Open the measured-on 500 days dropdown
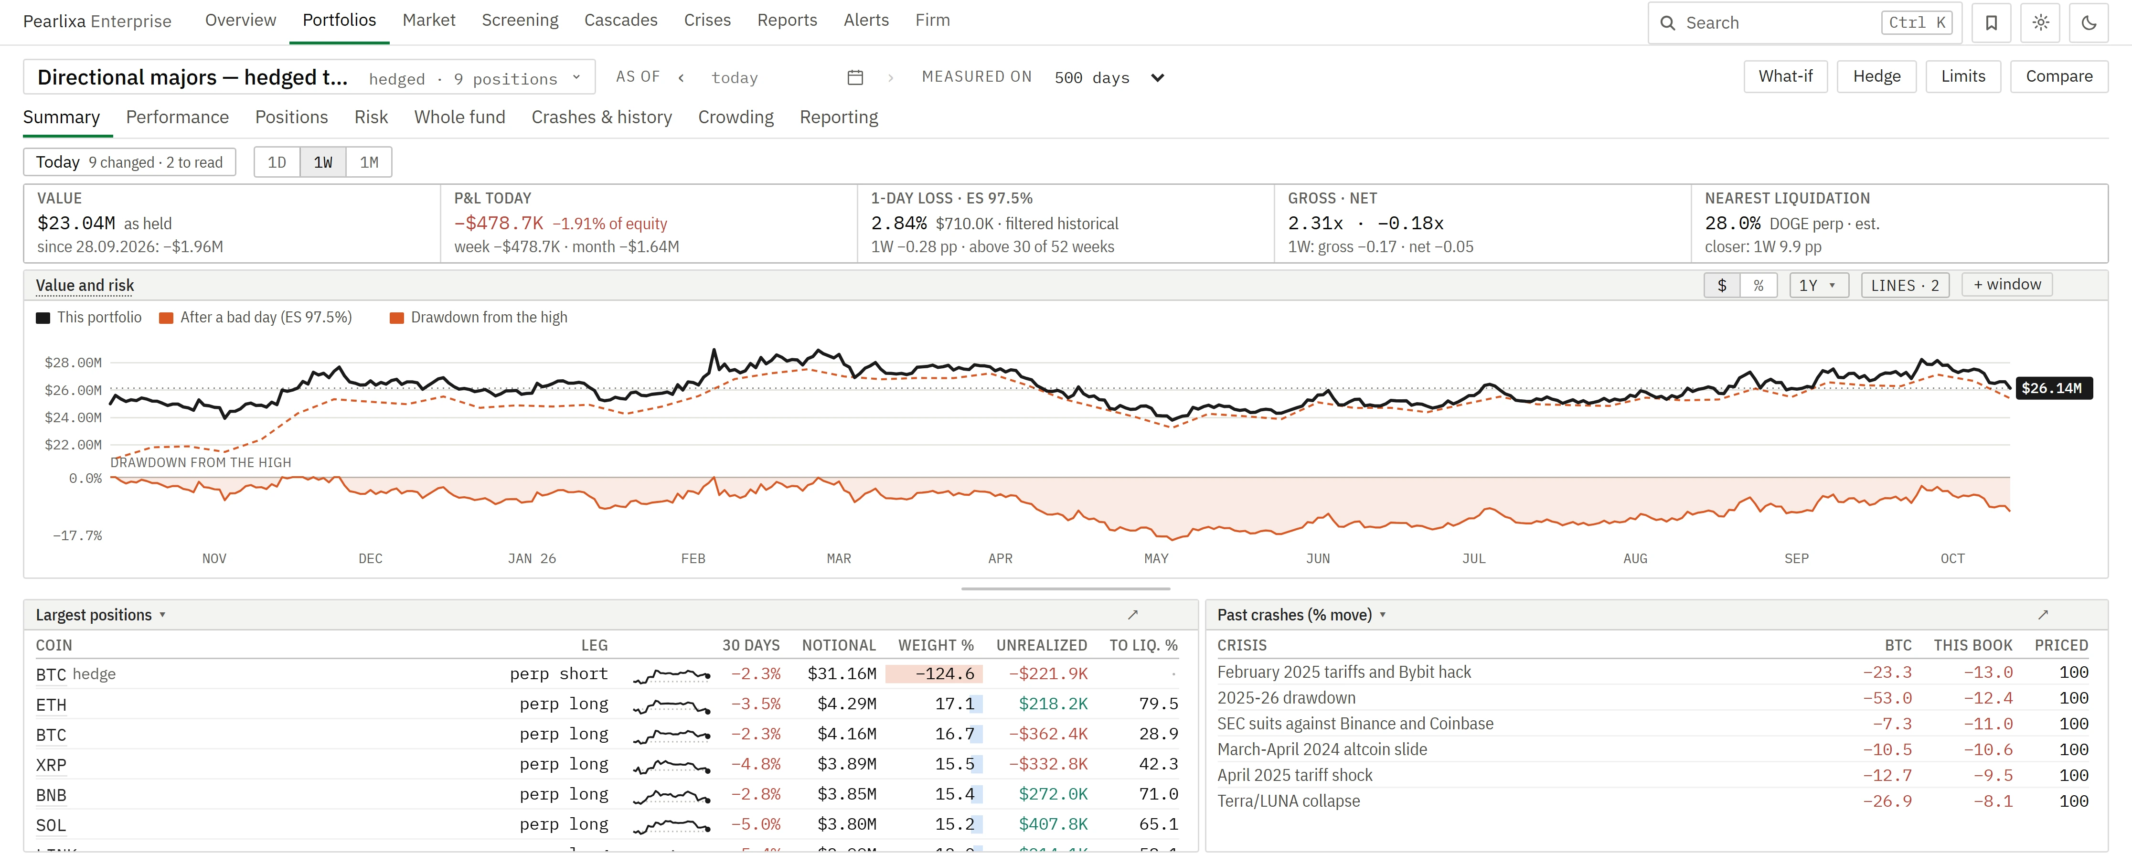 (1109, 78)
